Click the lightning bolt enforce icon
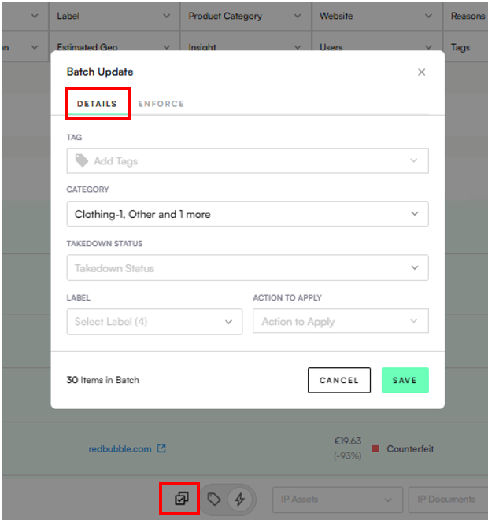Image resolution: width=488 pixels, height=520 pixels. (240, 499)
